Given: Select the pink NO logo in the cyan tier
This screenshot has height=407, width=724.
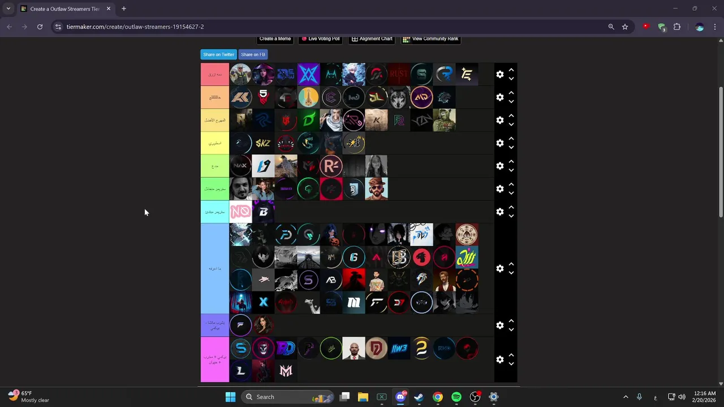Looking at the screenshot, I should (x=240, y=211).
